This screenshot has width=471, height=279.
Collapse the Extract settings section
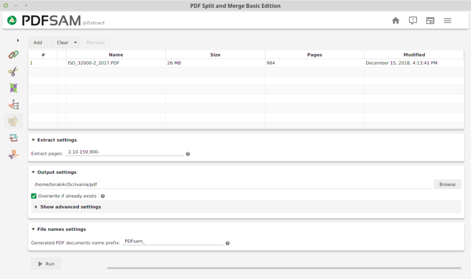coord(33,140)
